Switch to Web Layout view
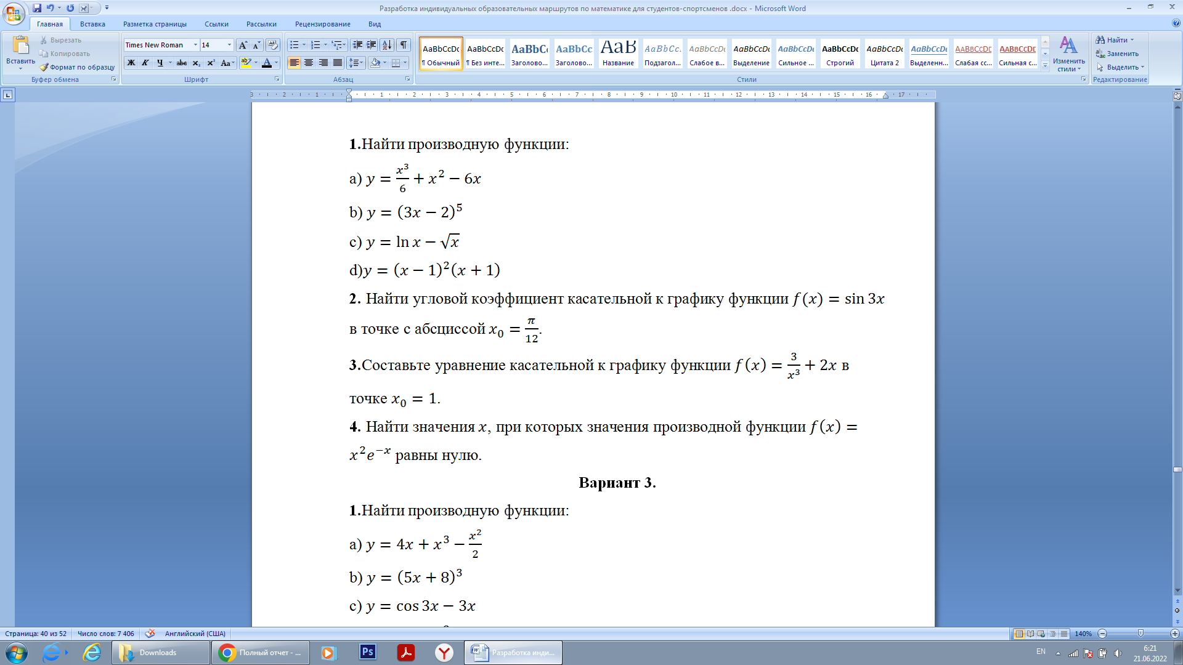Viewport: 1183px width, 665px height. (1041, 634)
